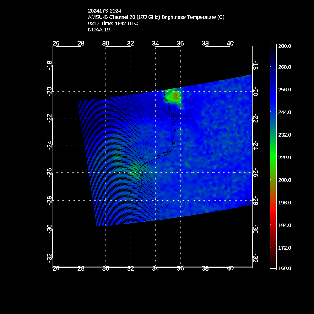This screenshot has height=314, width=314.
Task: Click the AMSU-B Channel 20 title line
Action: point(156,17)
